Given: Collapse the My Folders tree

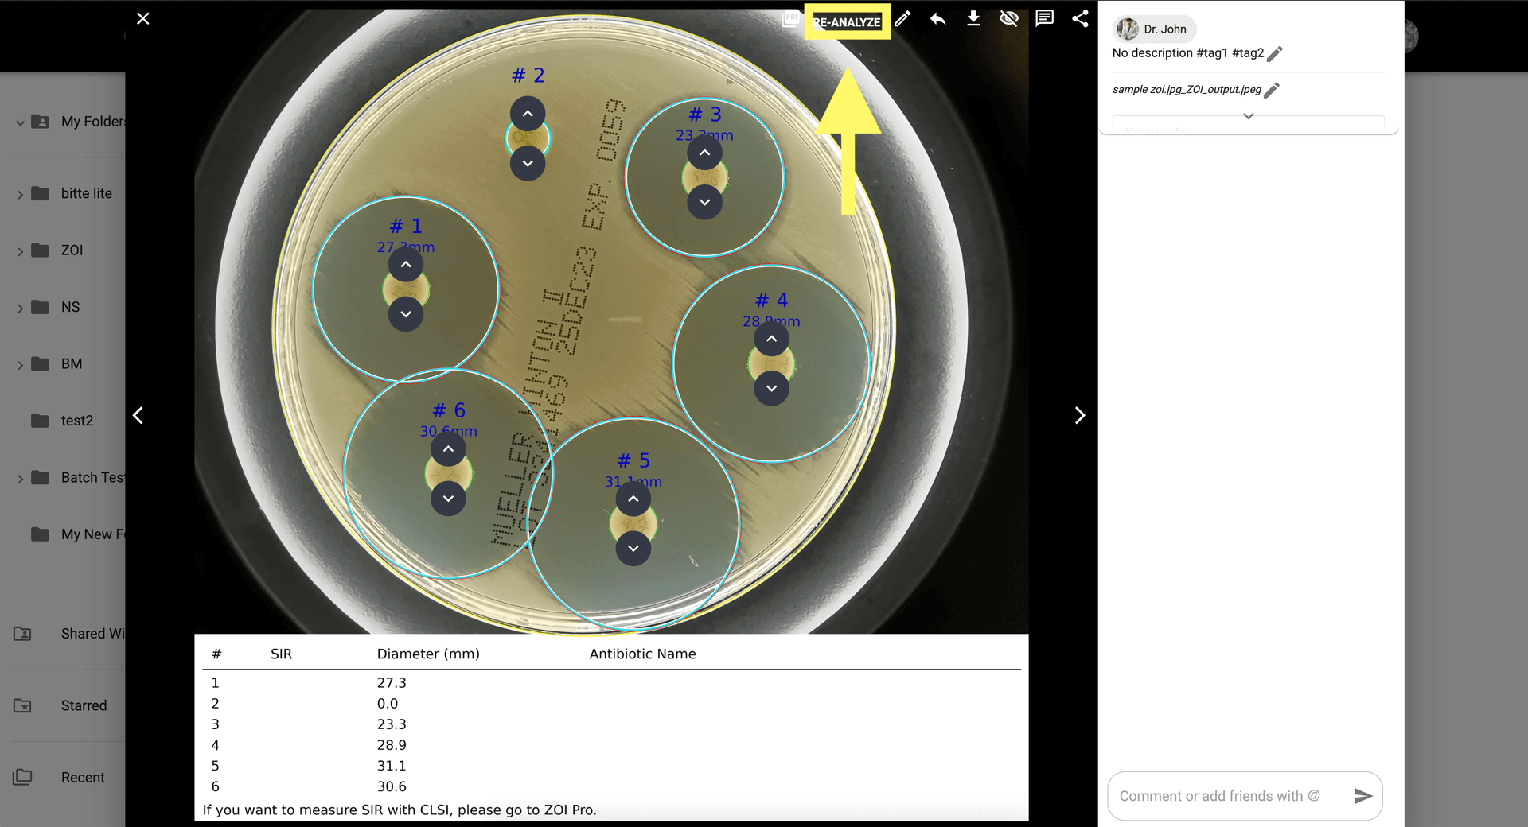Looking at the screenshot, I should click(20, 122).
